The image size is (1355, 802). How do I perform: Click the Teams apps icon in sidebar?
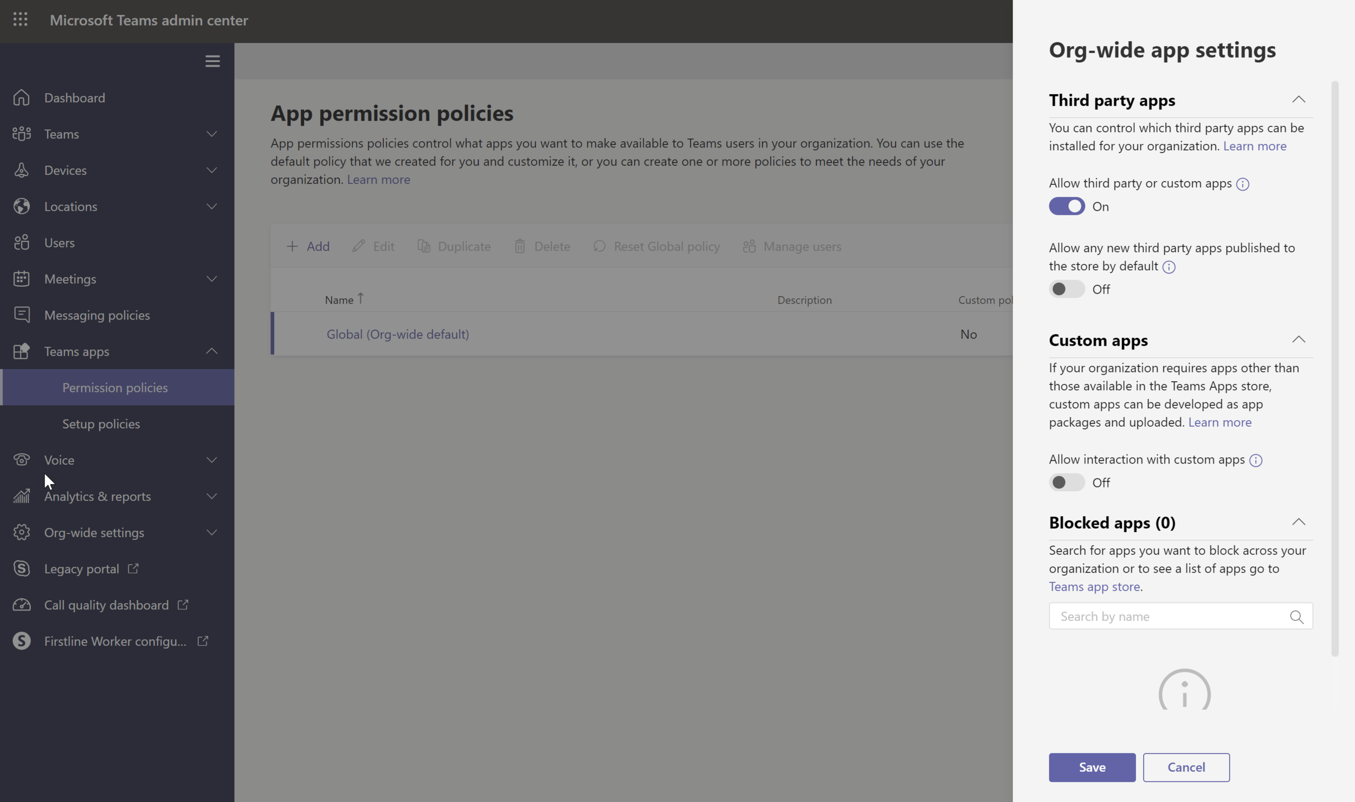[x=21, y=351]
